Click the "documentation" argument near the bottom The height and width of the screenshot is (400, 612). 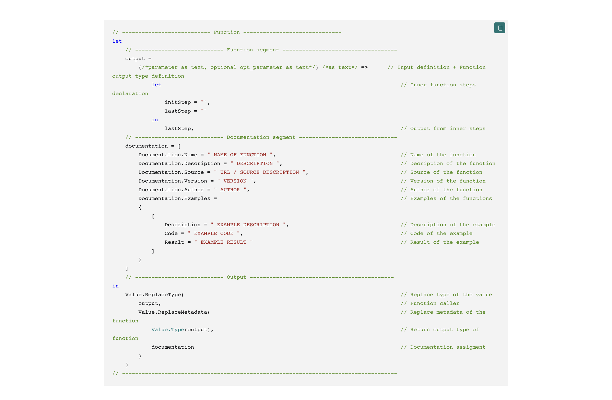coord(173,347)
